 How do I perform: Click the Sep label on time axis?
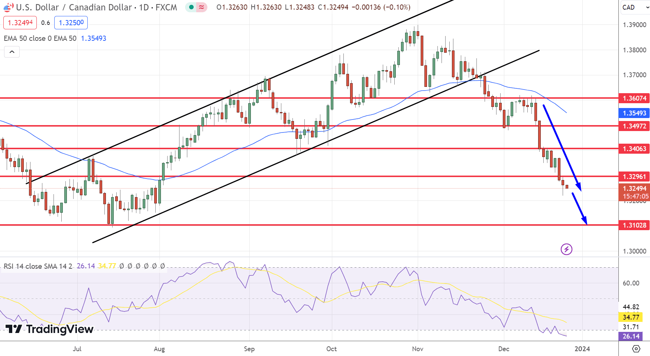(249, 349)
